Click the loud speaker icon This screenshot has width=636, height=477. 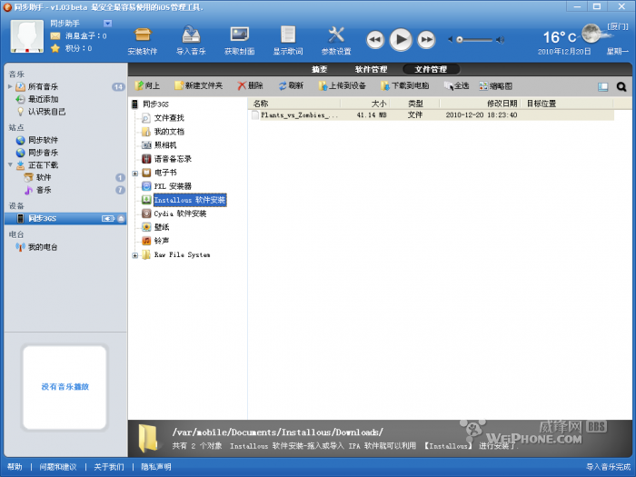501,40
